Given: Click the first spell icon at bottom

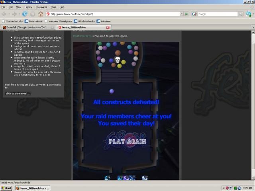Looking at the screenshot, I should coord(108,178).
